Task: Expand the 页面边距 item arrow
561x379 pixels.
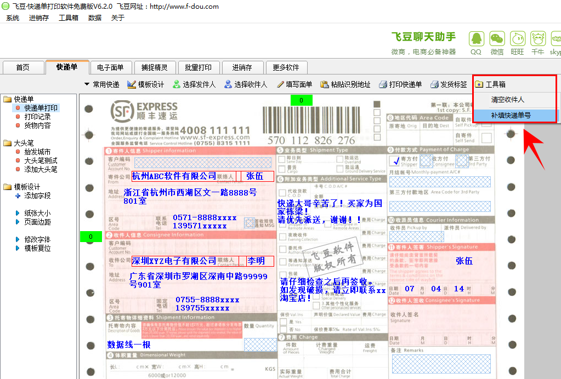Action: tap(18, 222)
